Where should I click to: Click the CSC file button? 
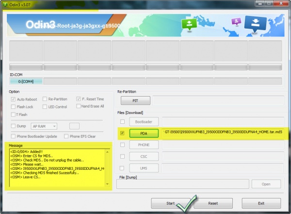click(x=144, y=156)
